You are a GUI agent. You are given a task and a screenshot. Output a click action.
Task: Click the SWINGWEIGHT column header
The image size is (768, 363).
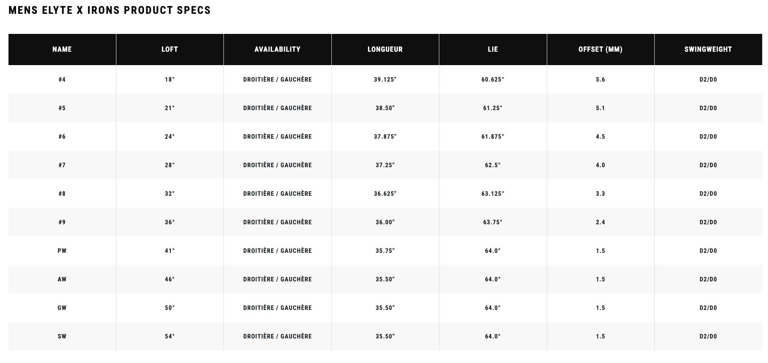pyautogui.click(x=708, y=49)
